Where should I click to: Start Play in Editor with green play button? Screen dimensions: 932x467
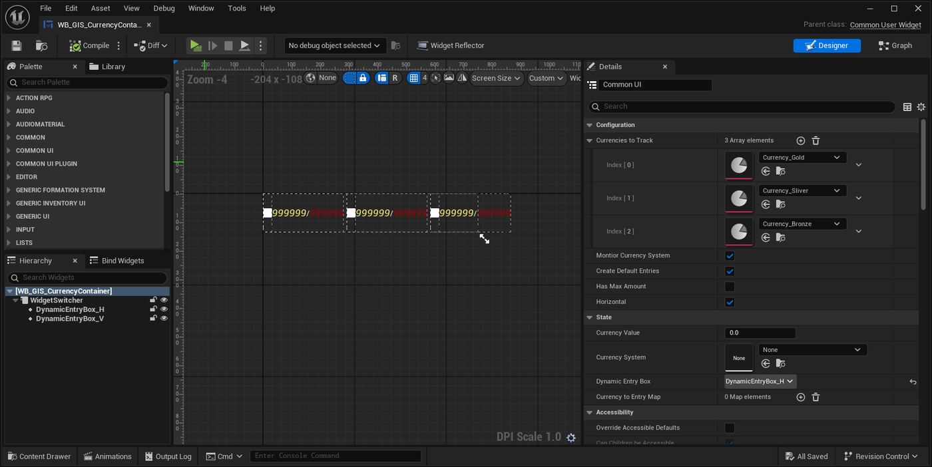(195, 46)
